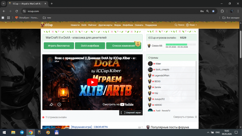Click the Kiber streamer avatar icon

tap(150, 64)
